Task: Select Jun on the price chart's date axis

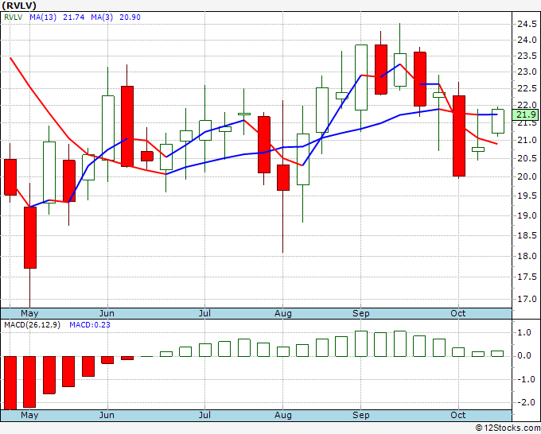Action: pos(107,313)
